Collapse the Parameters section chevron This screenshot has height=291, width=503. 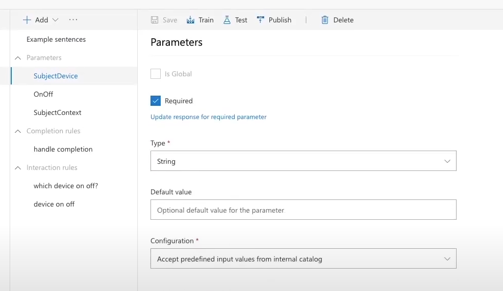(x=18, y=58)
